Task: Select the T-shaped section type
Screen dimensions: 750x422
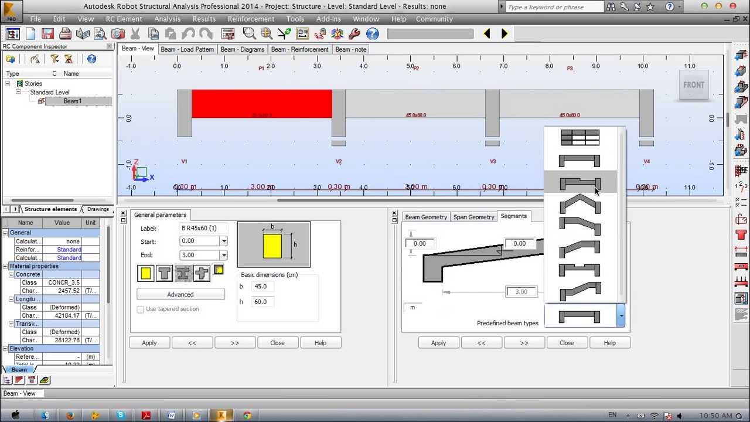Action: [164, 273]
